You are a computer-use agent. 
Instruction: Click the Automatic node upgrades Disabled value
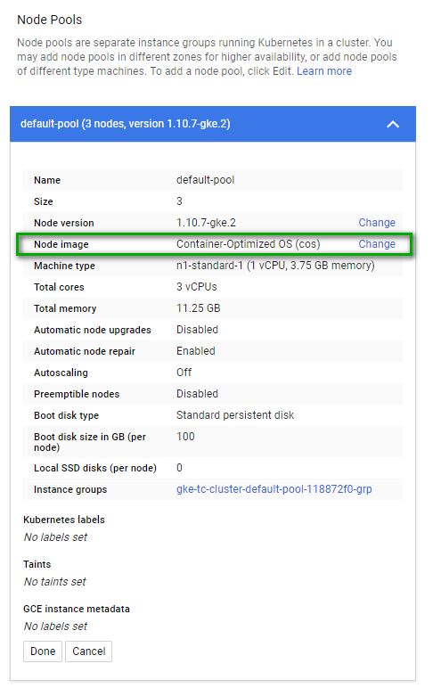197,330
